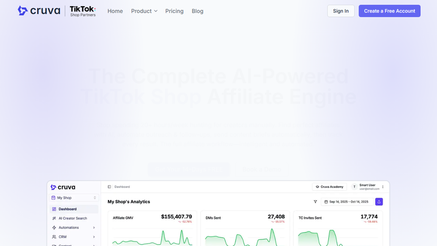The width and height of the screenshot is (437, 246).
Task: Open the Pricing page
Action: point(174,11)
